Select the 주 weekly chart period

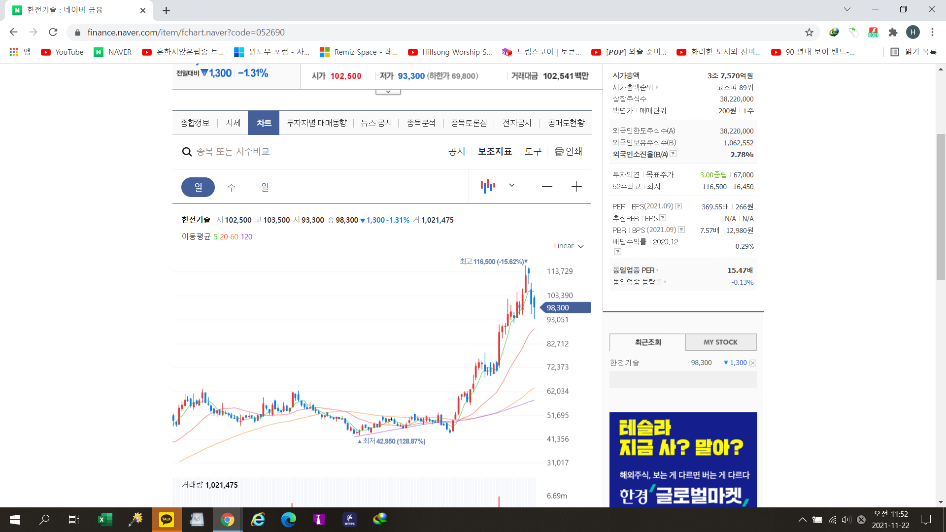coord(231,187)
